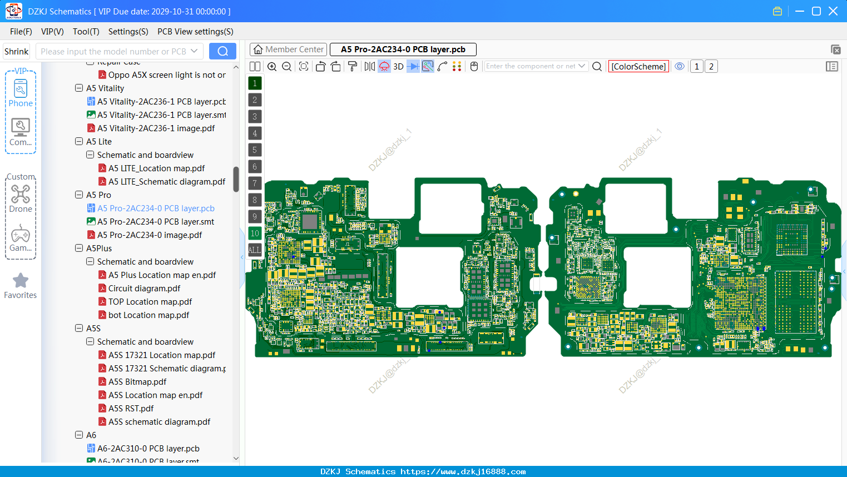Open Favorites star
The height and width of the screenshot is (477, 847).
(x=21, y=286)
